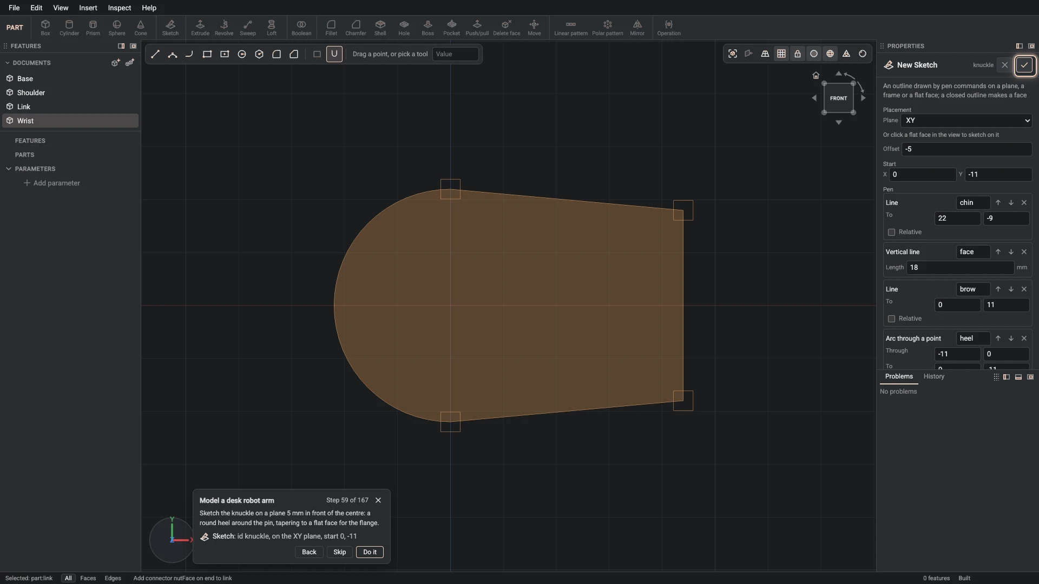Move the chin pen command down
This screenshot has height=584, width=1039.
pyautogui.click(x=1011, y=203)
